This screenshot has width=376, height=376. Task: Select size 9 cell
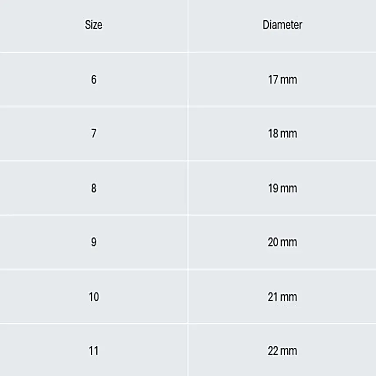click(94, 242)
